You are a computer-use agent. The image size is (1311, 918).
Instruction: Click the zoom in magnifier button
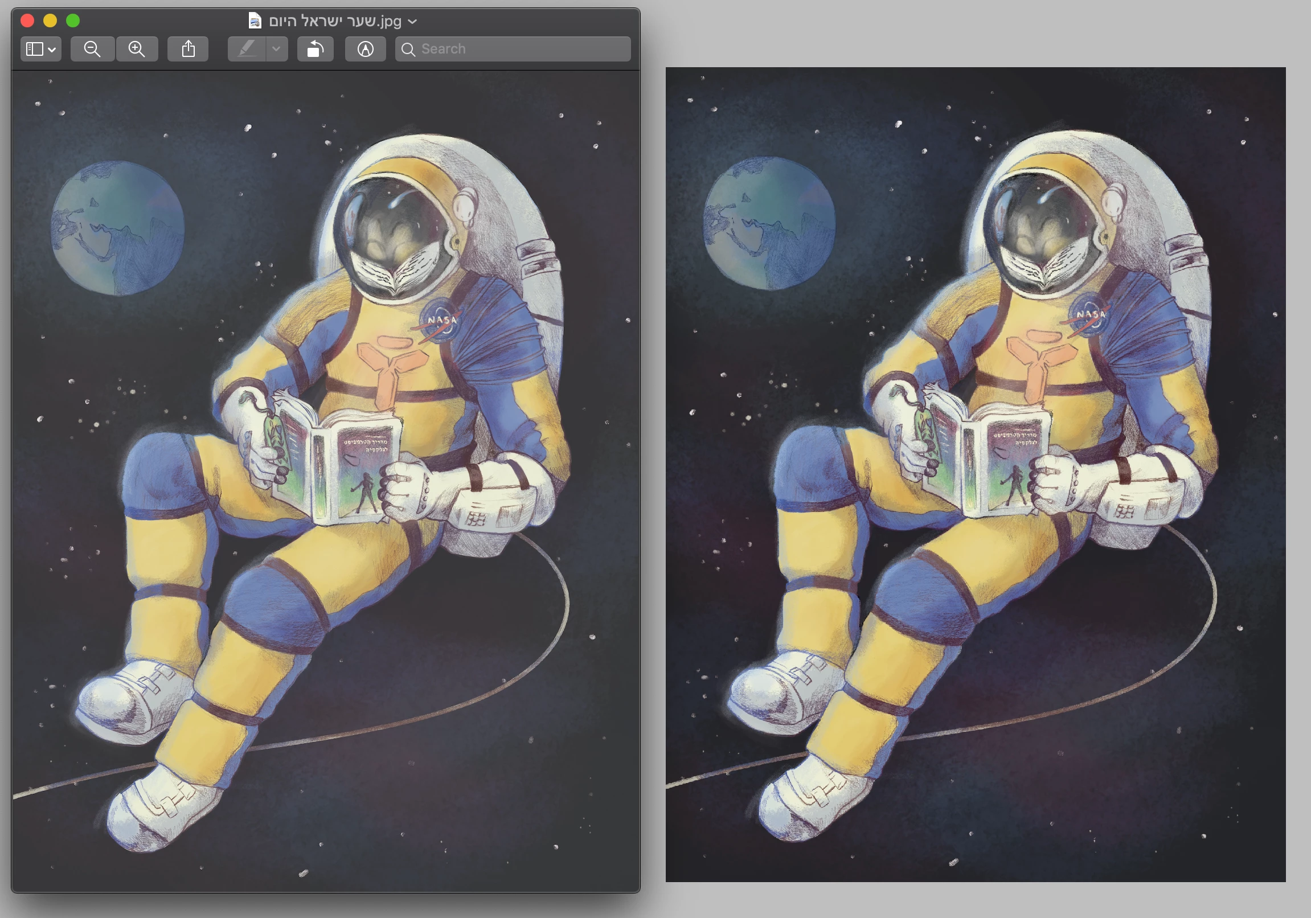pyautogui.click(x=137, y=49)
